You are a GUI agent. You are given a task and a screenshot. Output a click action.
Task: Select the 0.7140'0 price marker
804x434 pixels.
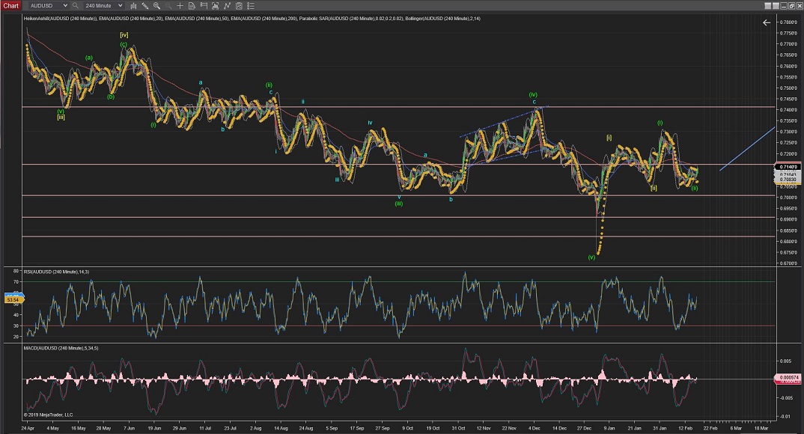tap(788, 167)
